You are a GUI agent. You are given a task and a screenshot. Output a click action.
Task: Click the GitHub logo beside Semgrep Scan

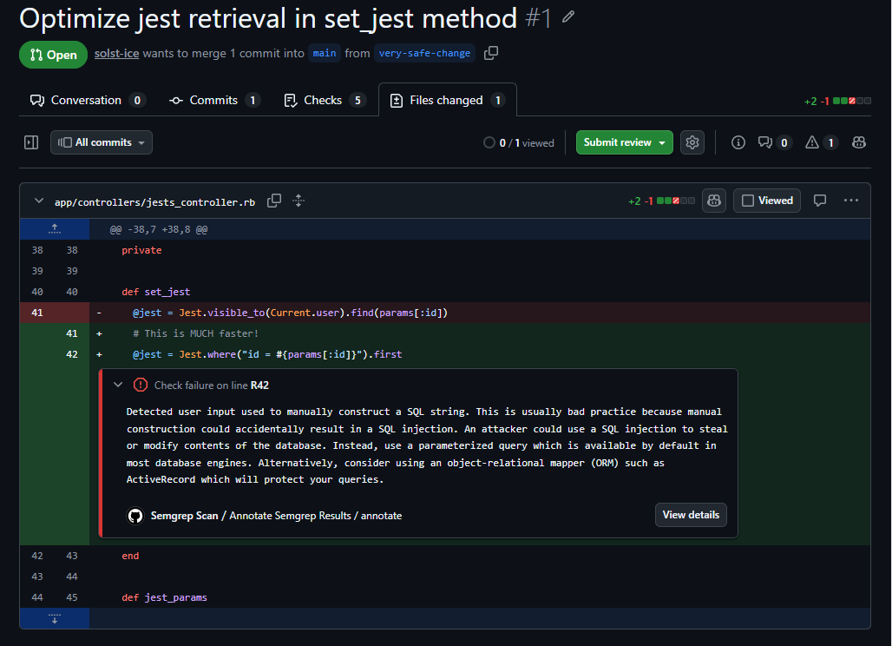click(134, 516)
